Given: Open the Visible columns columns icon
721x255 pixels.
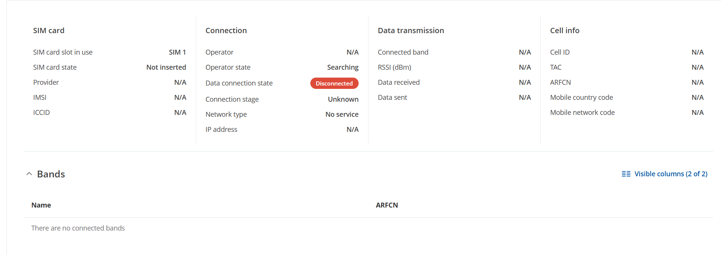Looking at the screenshot, I should coord(626,174).
